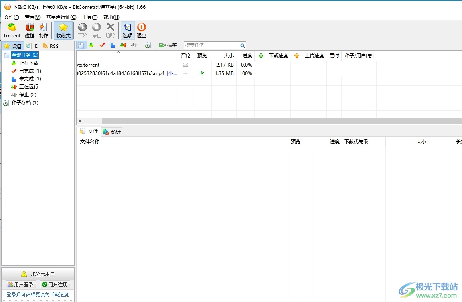Open a Torrent file from toolbar
Viewport: 462px width, 302px height.
[12, 30]
